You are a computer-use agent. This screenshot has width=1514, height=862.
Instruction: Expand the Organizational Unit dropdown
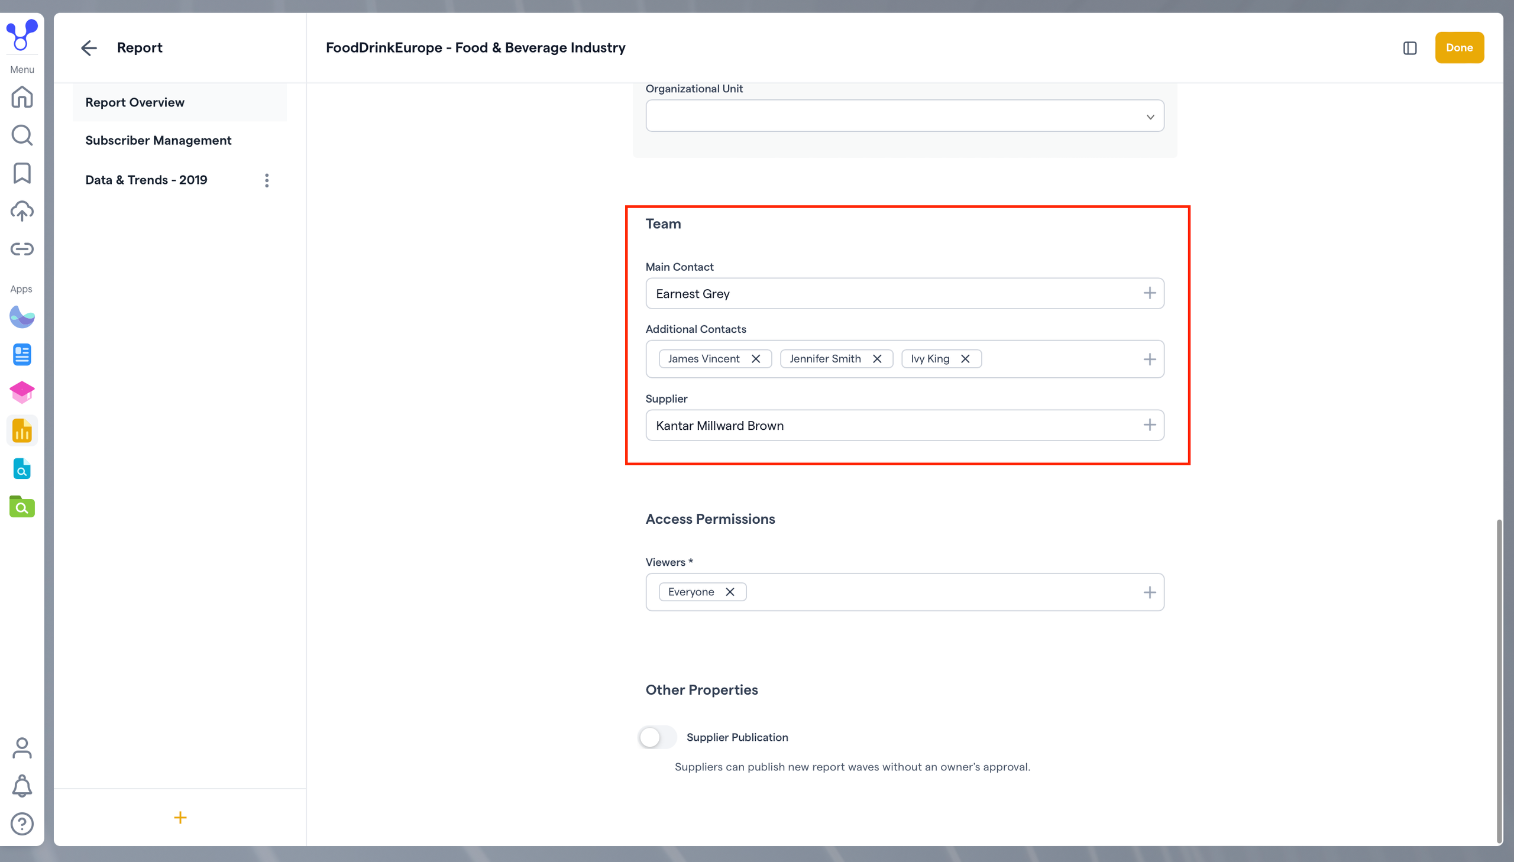pos(905,116)
